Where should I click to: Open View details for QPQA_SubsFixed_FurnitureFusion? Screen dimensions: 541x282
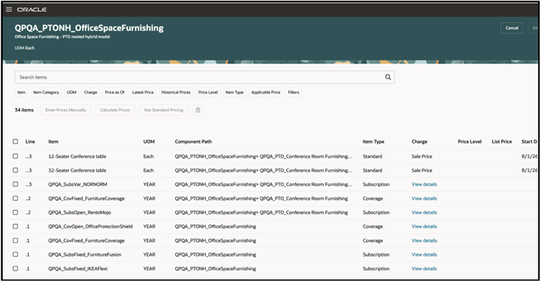[x=424, y=255]
